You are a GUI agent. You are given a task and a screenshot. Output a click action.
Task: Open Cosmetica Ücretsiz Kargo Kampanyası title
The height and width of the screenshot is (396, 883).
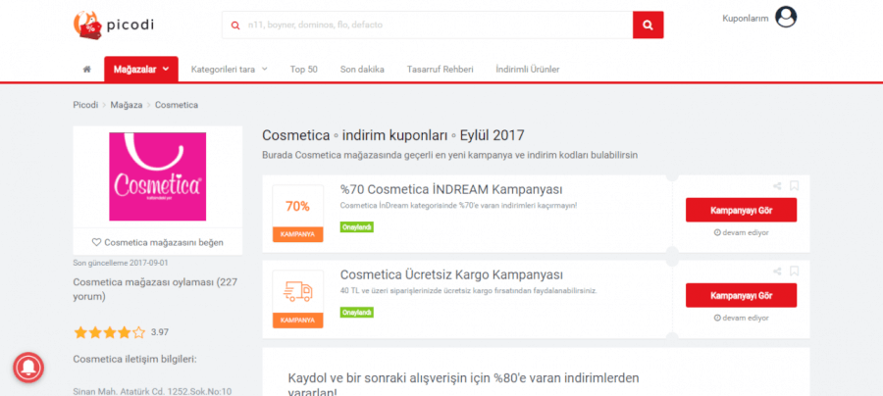[x=451, y=275]
